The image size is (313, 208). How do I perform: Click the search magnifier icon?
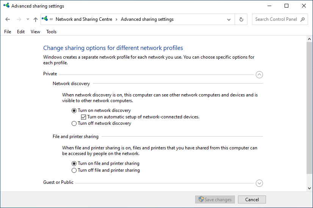tap(303, 19)
